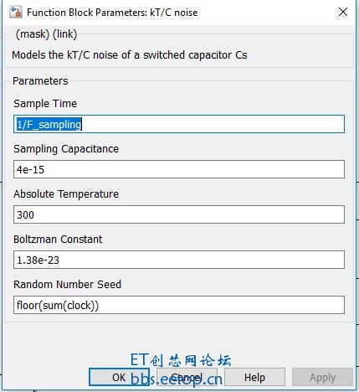Select the Sample Time field with 1/F_sampling
359x392 pixels.
click(x=179, y=124)
